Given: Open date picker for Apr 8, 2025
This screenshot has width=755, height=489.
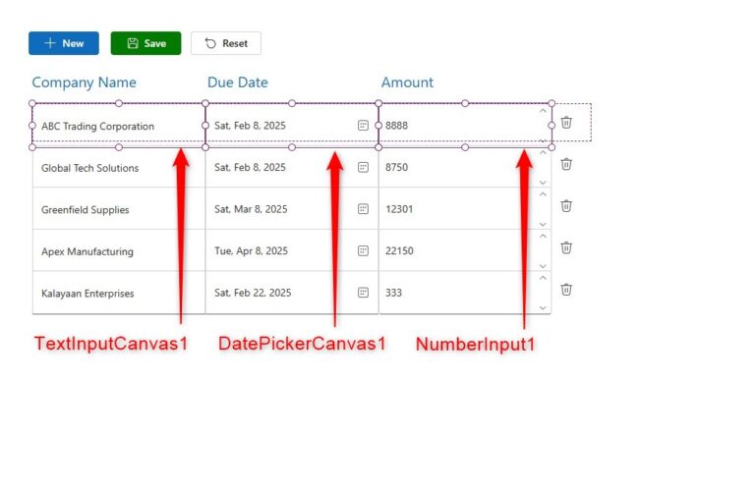Looking at the screenshot, I should (x=363, y=251).
